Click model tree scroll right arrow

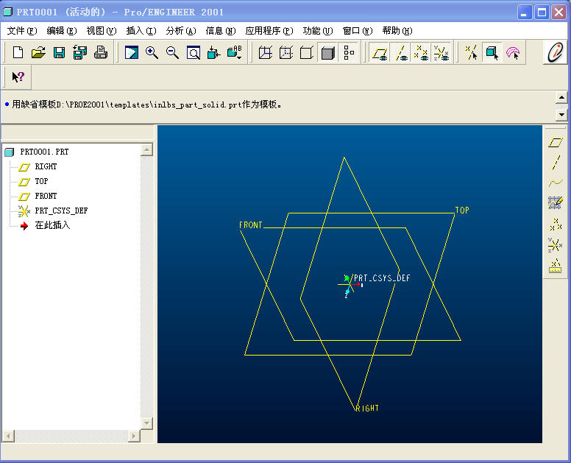pyautogui.click(x=134, y=436)
